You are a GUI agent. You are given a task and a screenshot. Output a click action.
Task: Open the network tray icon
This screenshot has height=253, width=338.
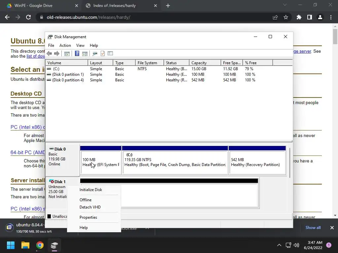(x=288, y=245)
